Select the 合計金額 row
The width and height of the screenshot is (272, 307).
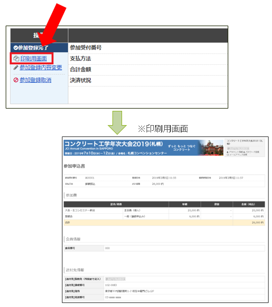pos(148,69)
